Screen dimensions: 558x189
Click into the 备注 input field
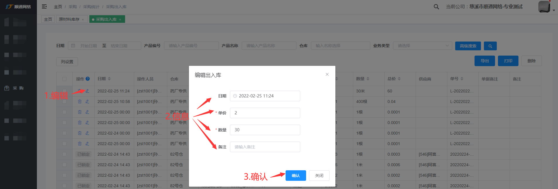pyautogui.click(x=265, y=147)
